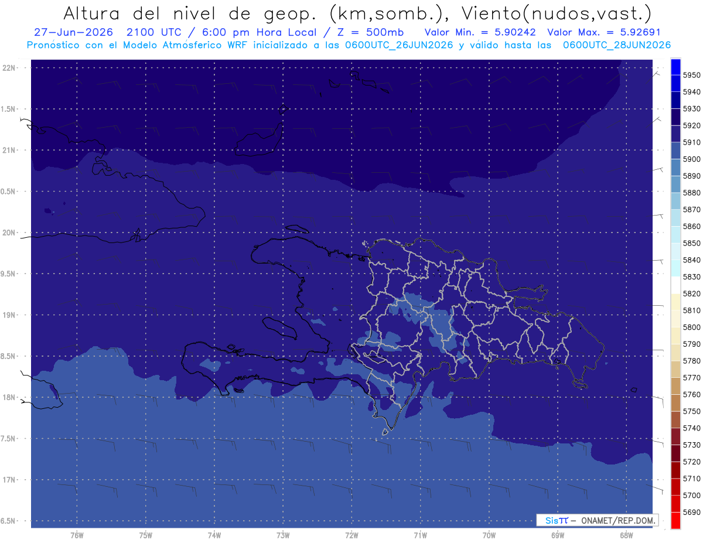Pick the colorbar swatch between 5900 and 5910
703x543 pixels.
point(675,151)
